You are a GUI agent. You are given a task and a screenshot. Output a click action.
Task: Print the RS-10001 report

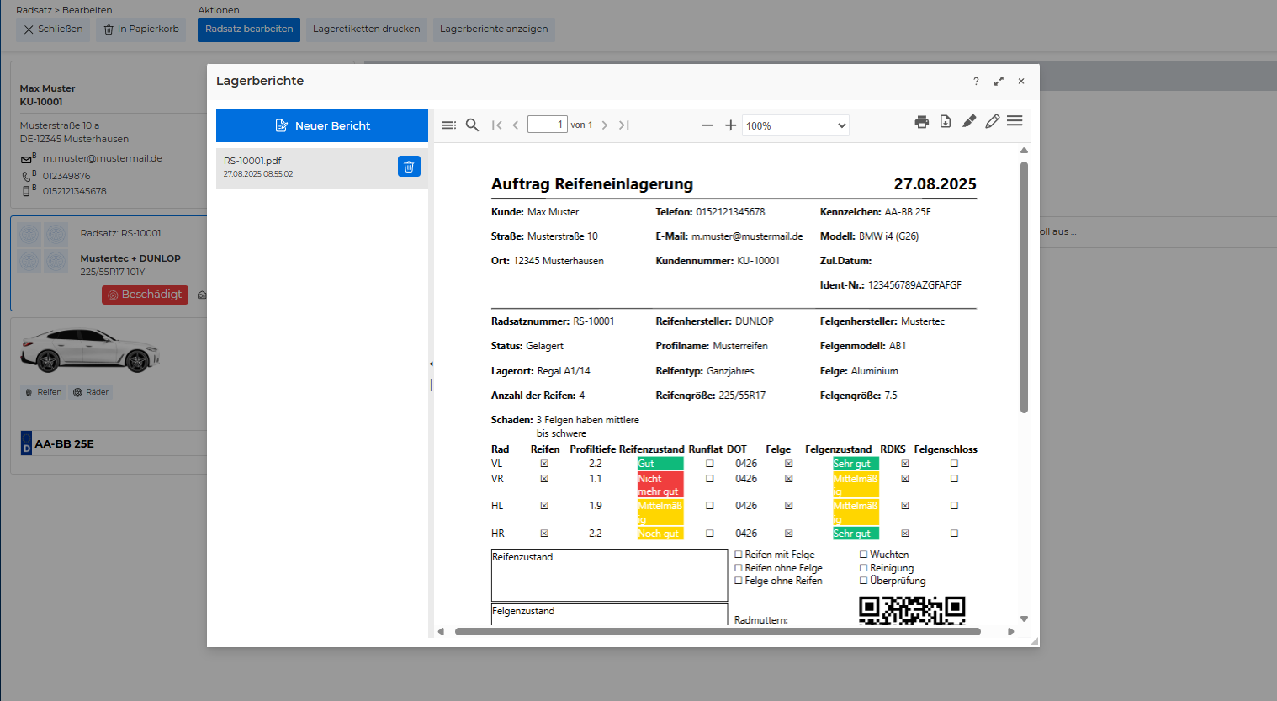[922, 122]
